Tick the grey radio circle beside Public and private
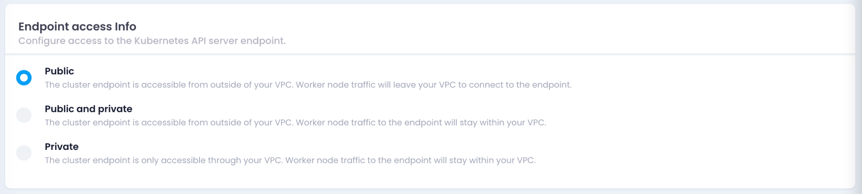 pos(24,115)
